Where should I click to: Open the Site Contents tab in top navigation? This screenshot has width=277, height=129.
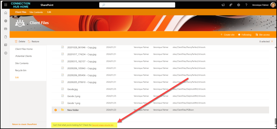(36, 12)
